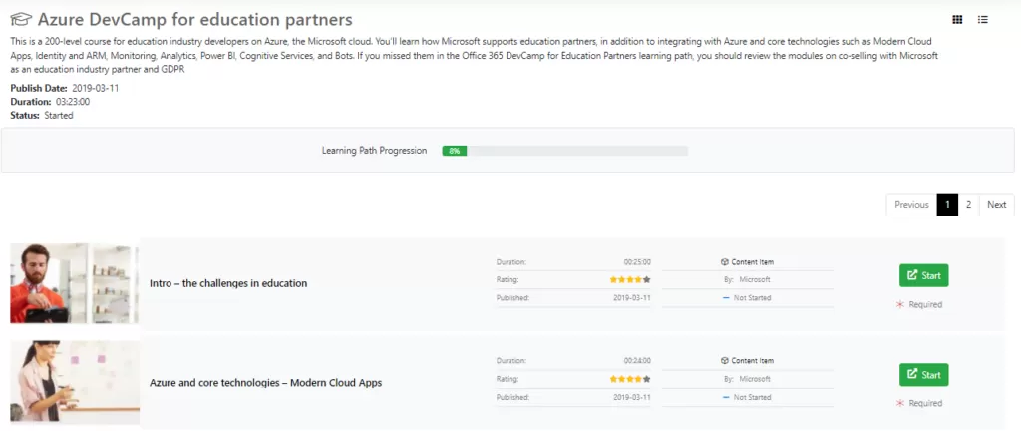Click the course description paragraph
The image size is (1021, 431).
475,55
